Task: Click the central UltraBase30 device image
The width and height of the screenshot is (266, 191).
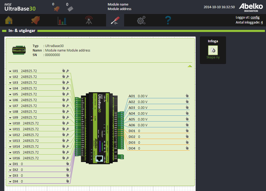Action: click(x=99, y=128)
